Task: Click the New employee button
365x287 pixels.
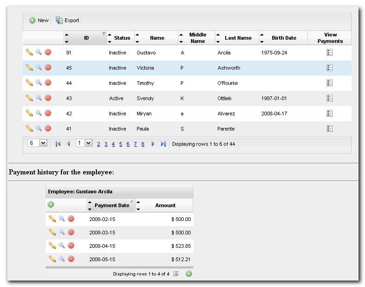Action: click(x=39, y=20)
